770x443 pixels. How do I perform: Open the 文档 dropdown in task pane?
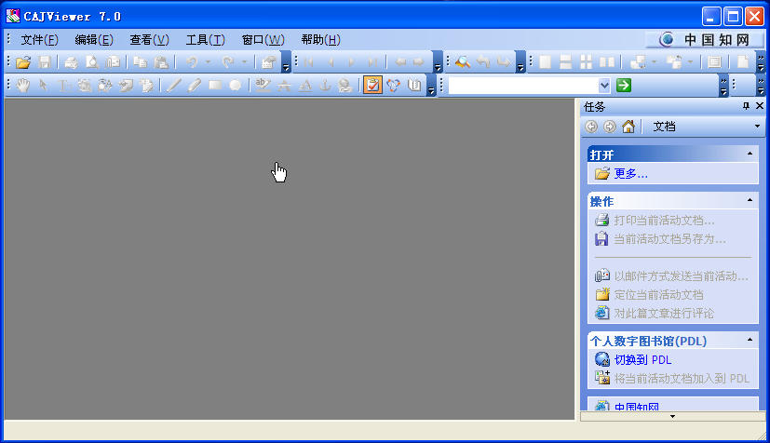tap(757, 127)
